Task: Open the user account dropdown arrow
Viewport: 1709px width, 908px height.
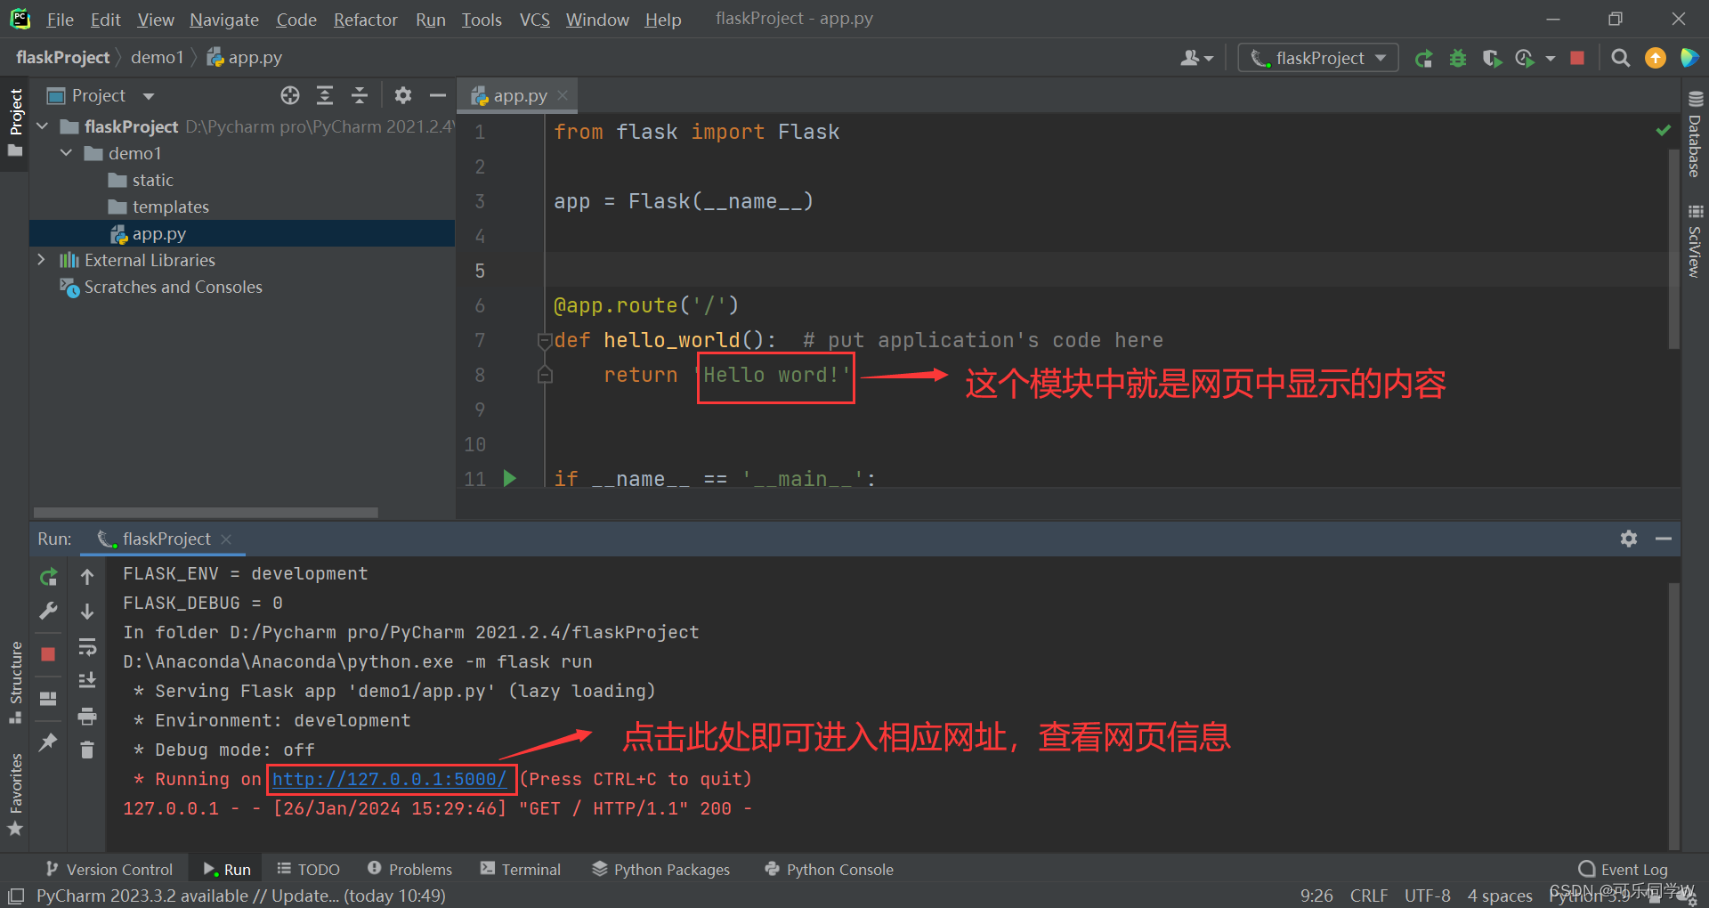Action: (x=1209, y=59)
